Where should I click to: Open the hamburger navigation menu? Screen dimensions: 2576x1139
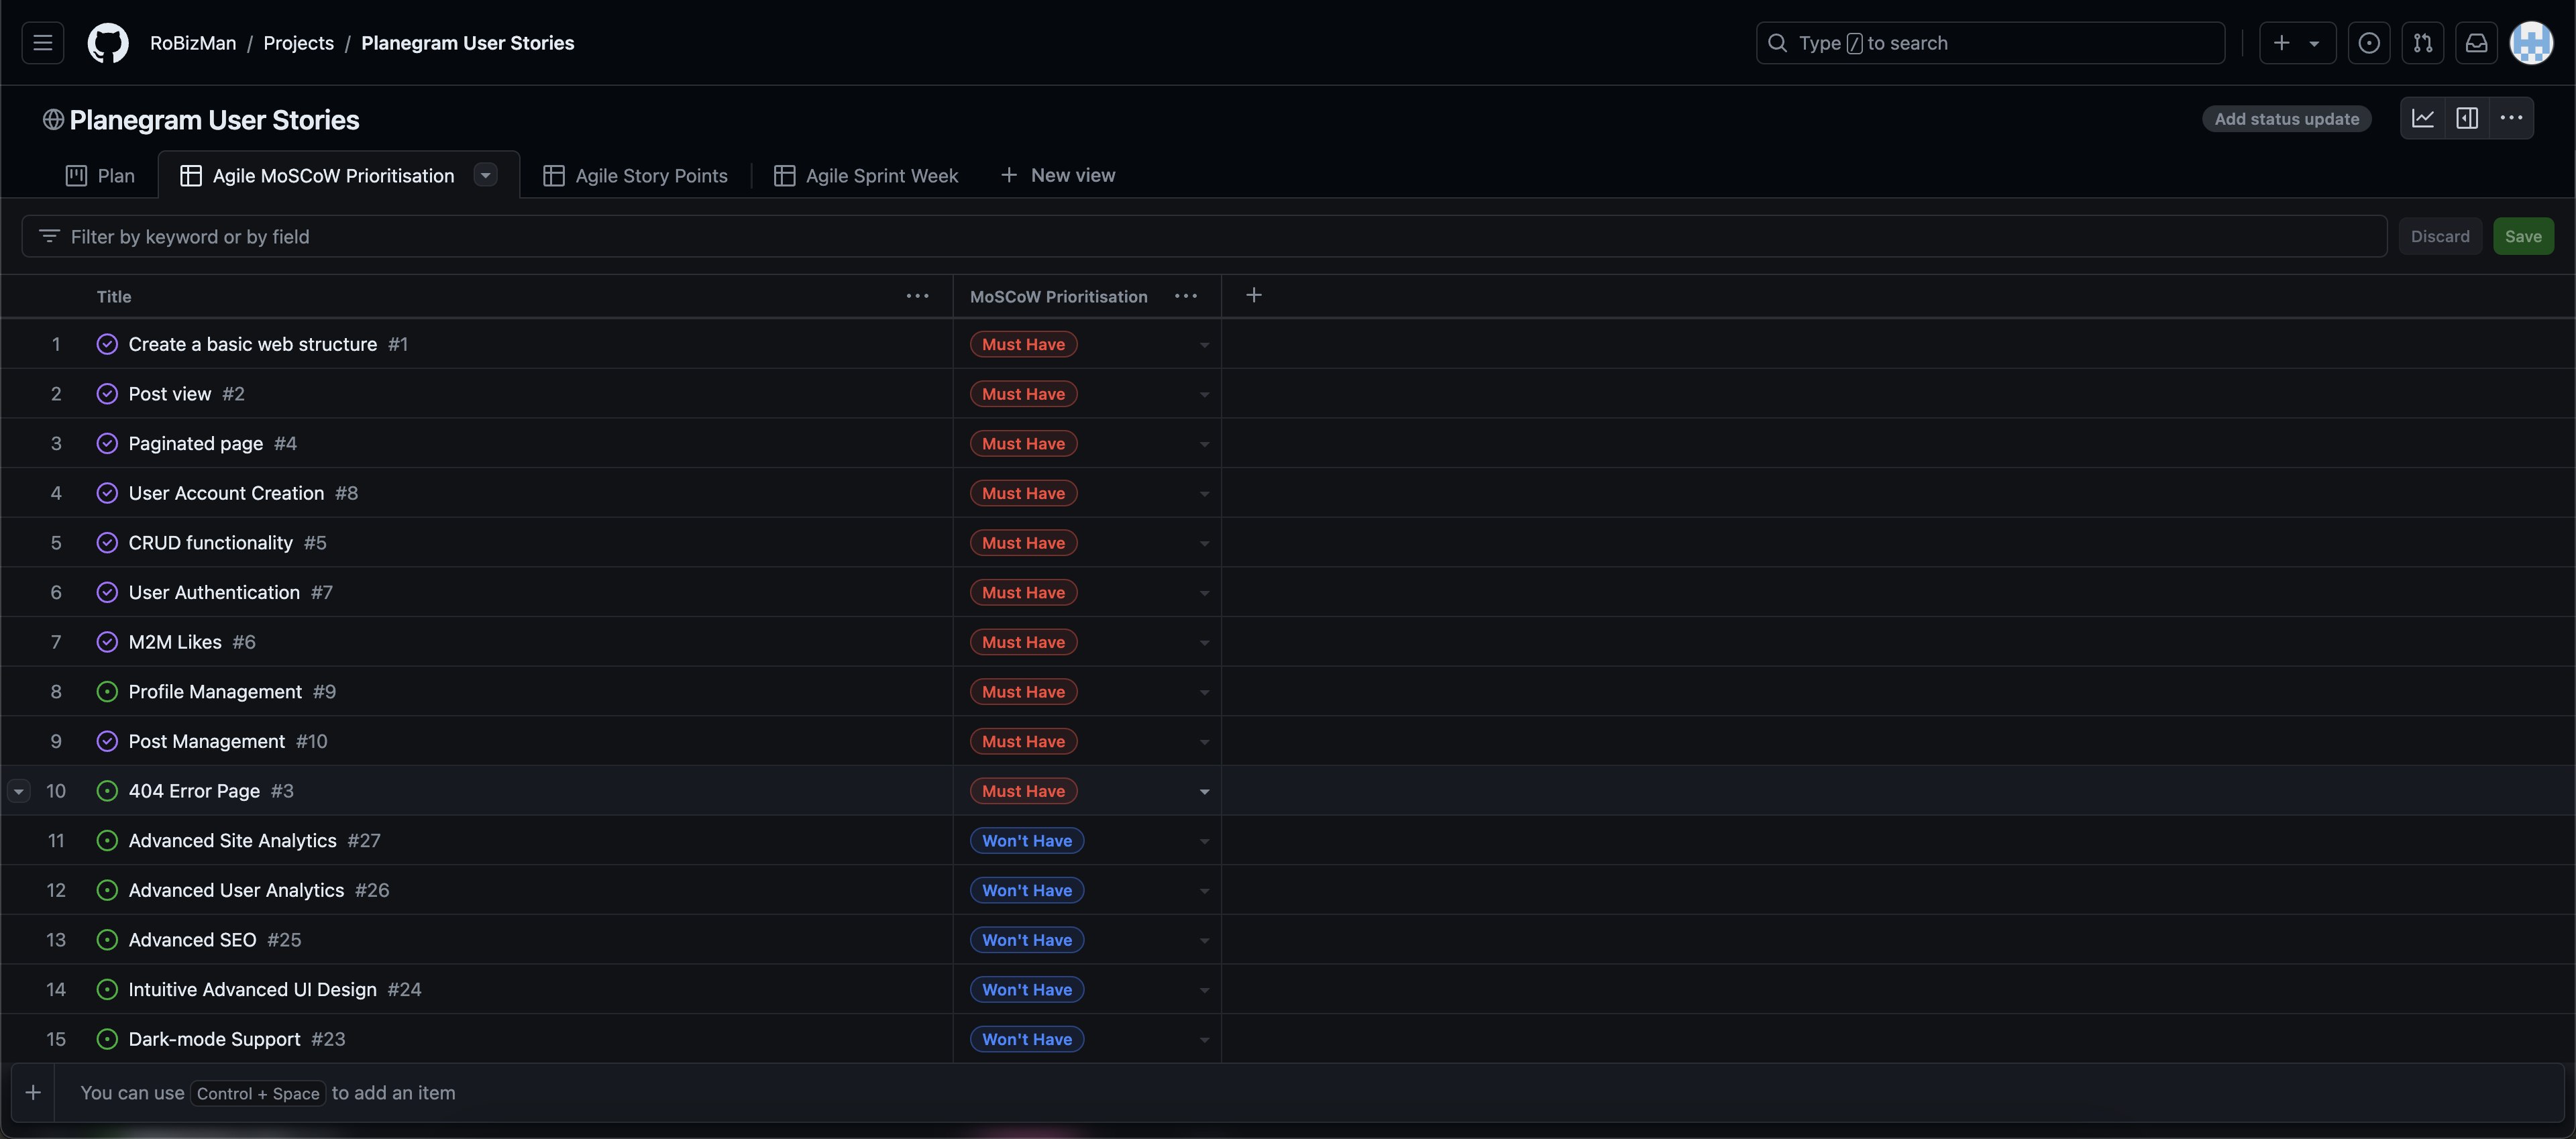(42, 43)
